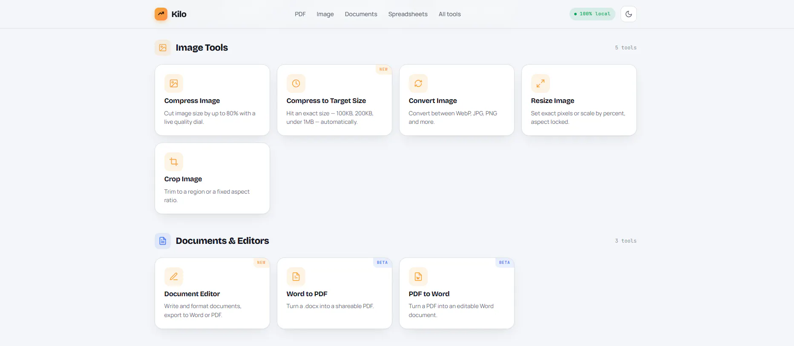The image size is (794, 346).
Task: Click the Documents & Editors section icon
Action: (x=163, y=241)
